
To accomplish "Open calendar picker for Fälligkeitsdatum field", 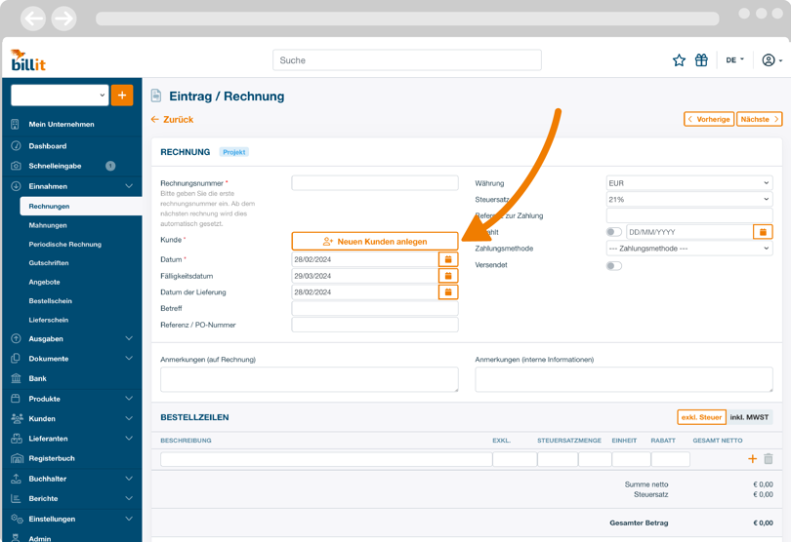I will point(448,276).
